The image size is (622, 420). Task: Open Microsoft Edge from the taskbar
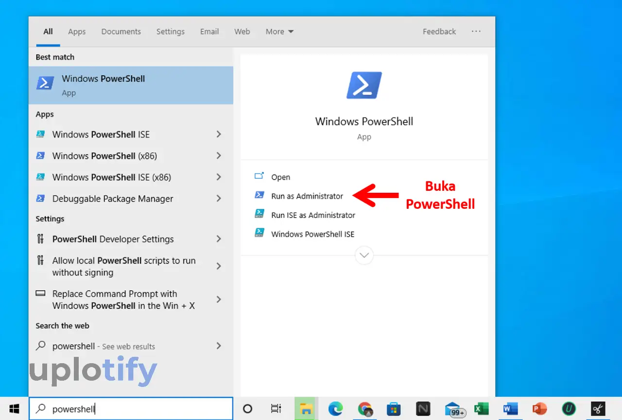335,409
